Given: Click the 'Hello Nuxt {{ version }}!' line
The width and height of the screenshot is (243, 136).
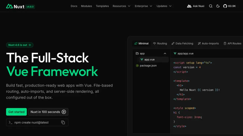Looking at the screenshot, I should [x=200, y=90].
